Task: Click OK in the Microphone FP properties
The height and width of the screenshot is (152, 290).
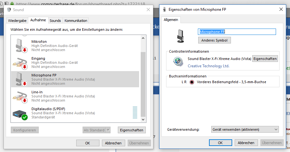Action: 220,143
